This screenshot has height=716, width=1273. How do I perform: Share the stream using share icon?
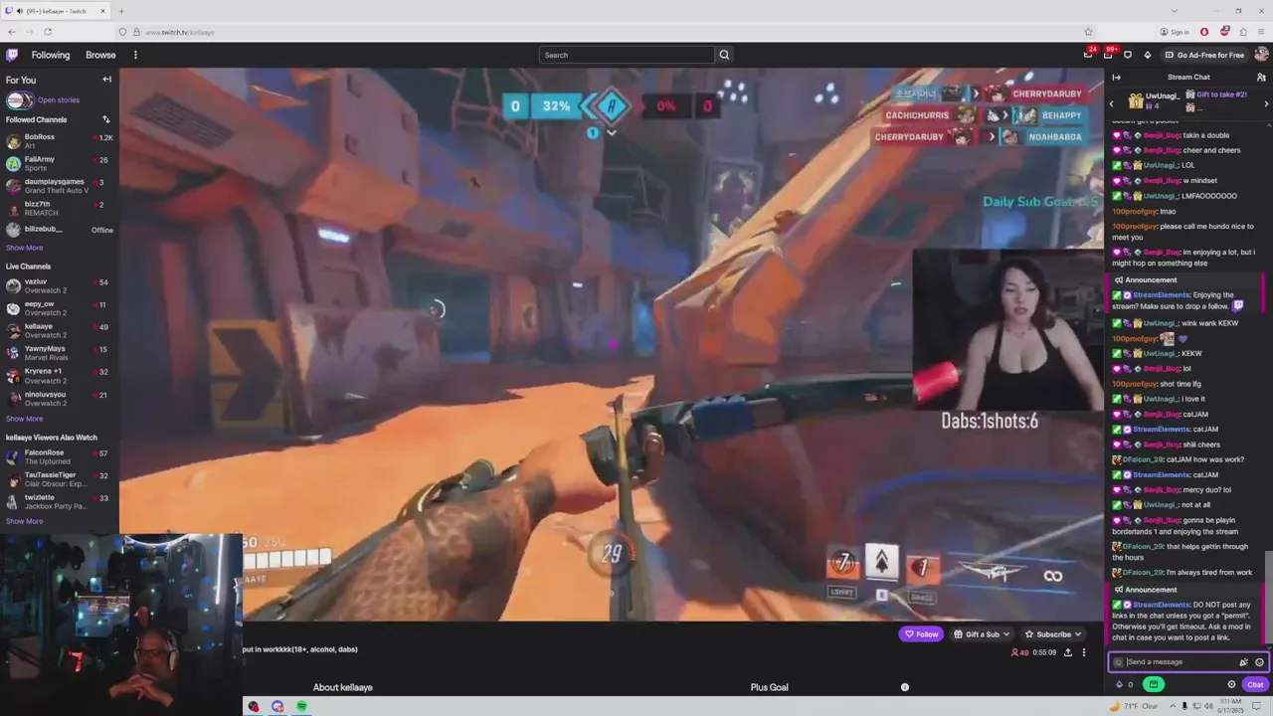[1068, 652]
